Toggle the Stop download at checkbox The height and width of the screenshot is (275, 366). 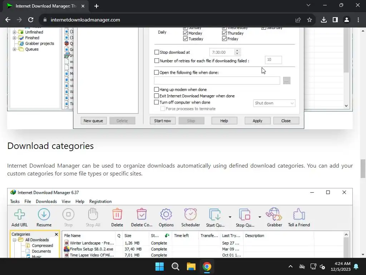click(157, 52)
